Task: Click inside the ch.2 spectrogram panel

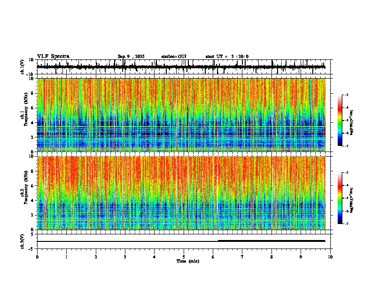Action: point(181,193)
